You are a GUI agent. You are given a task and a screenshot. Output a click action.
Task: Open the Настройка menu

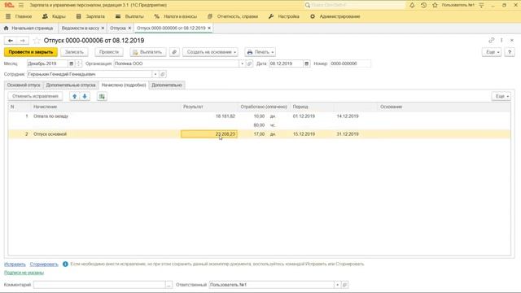(x=284, y=16)
